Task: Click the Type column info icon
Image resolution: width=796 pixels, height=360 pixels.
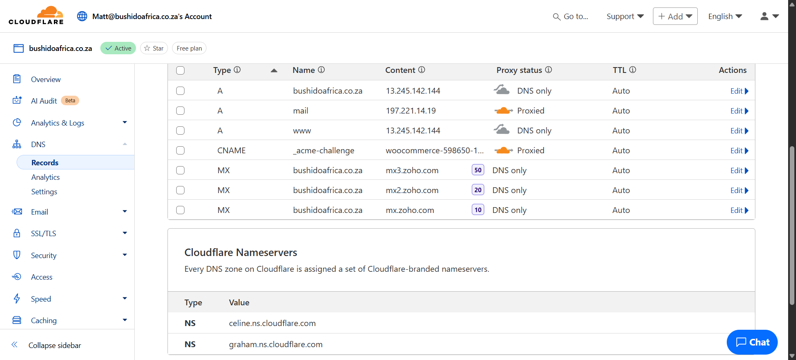Action: click(x=237, y=70)
